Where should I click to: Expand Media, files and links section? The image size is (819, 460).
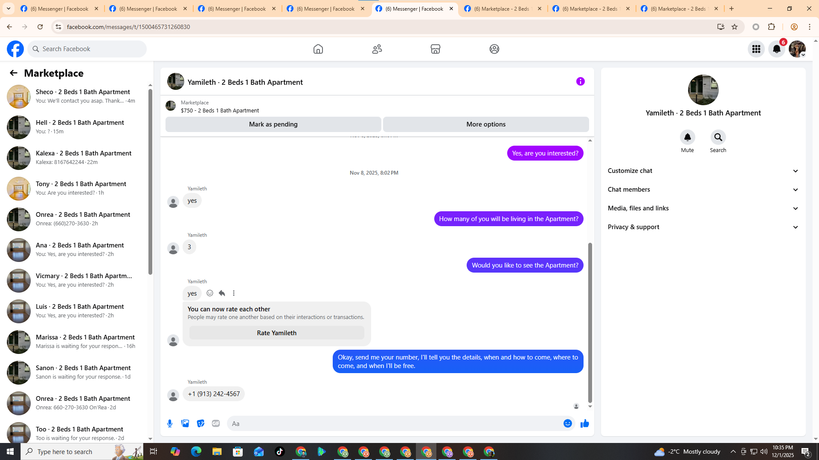click(x=703, y=208)
